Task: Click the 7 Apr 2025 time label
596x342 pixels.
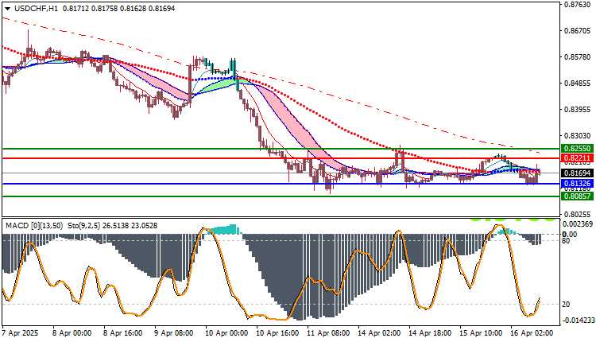Action: pos(20,333)
